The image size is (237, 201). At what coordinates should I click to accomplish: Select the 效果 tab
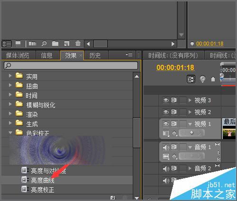pos(71,55)
